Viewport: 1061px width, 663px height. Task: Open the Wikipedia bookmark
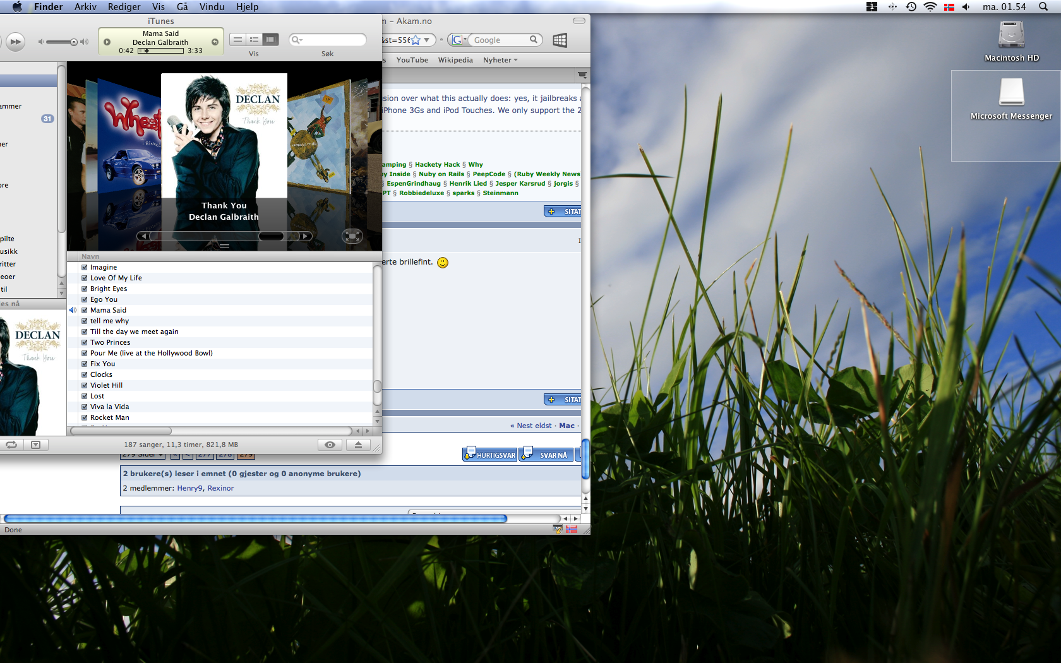pyautogui.click(x=455, y=60)
